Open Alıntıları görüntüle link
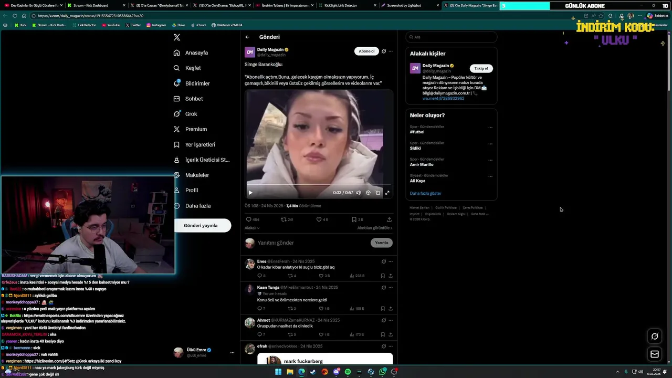The image size is (672, 378). [x=375, y=228]
